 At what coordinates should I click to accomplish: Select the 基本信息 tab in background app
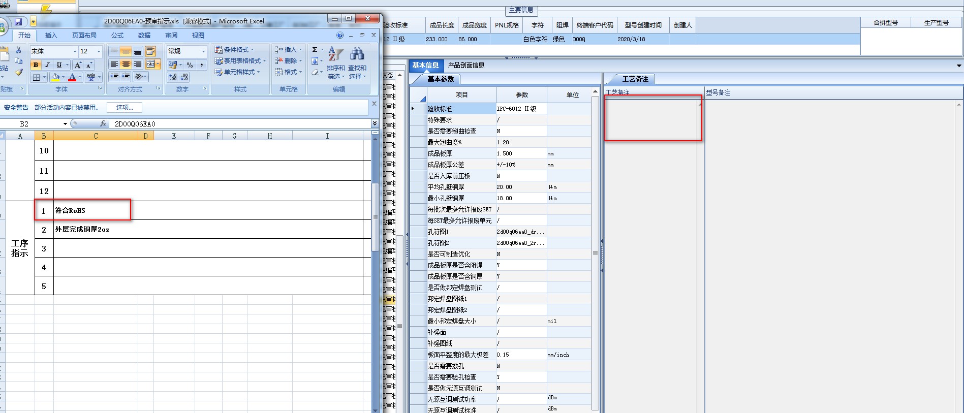coord(425,65)
